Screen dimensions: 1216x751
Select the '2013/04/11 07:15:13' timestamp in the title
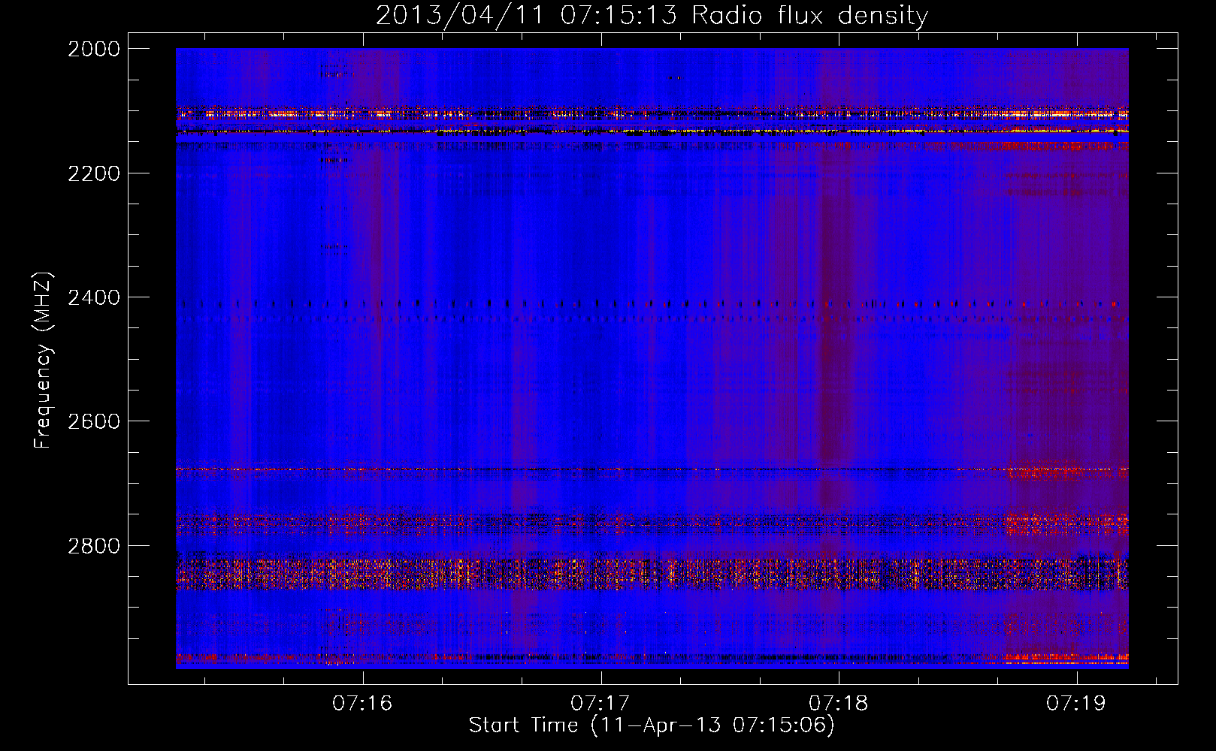527,15
